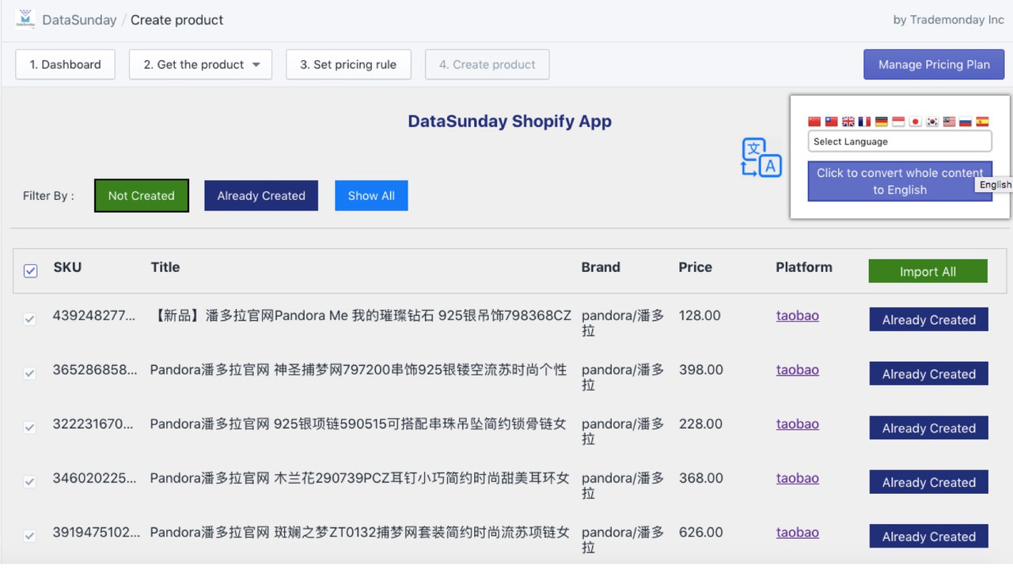1013x569 pixels.
Task: Apply the Not Created filter
Action: [x=141, y=195]
